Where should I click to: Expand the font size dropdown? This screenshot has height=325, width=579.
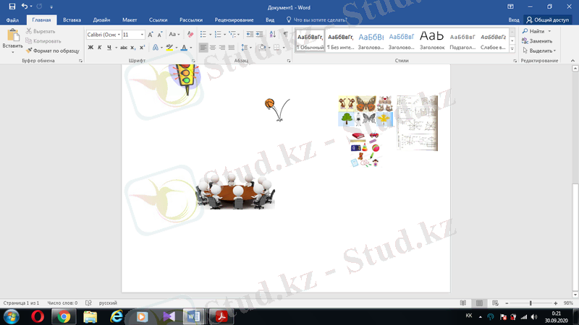[x=141, y=34]
